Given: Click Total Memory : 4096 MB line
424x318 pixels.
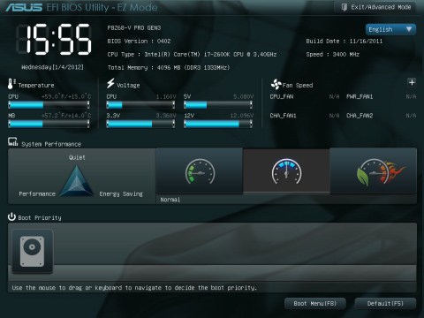Looking at the screenshot, I should coord(169,67).
